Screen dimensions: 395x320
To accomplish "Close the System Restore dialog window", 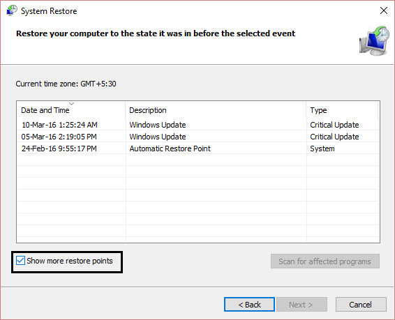I will (x=384, y=10).
